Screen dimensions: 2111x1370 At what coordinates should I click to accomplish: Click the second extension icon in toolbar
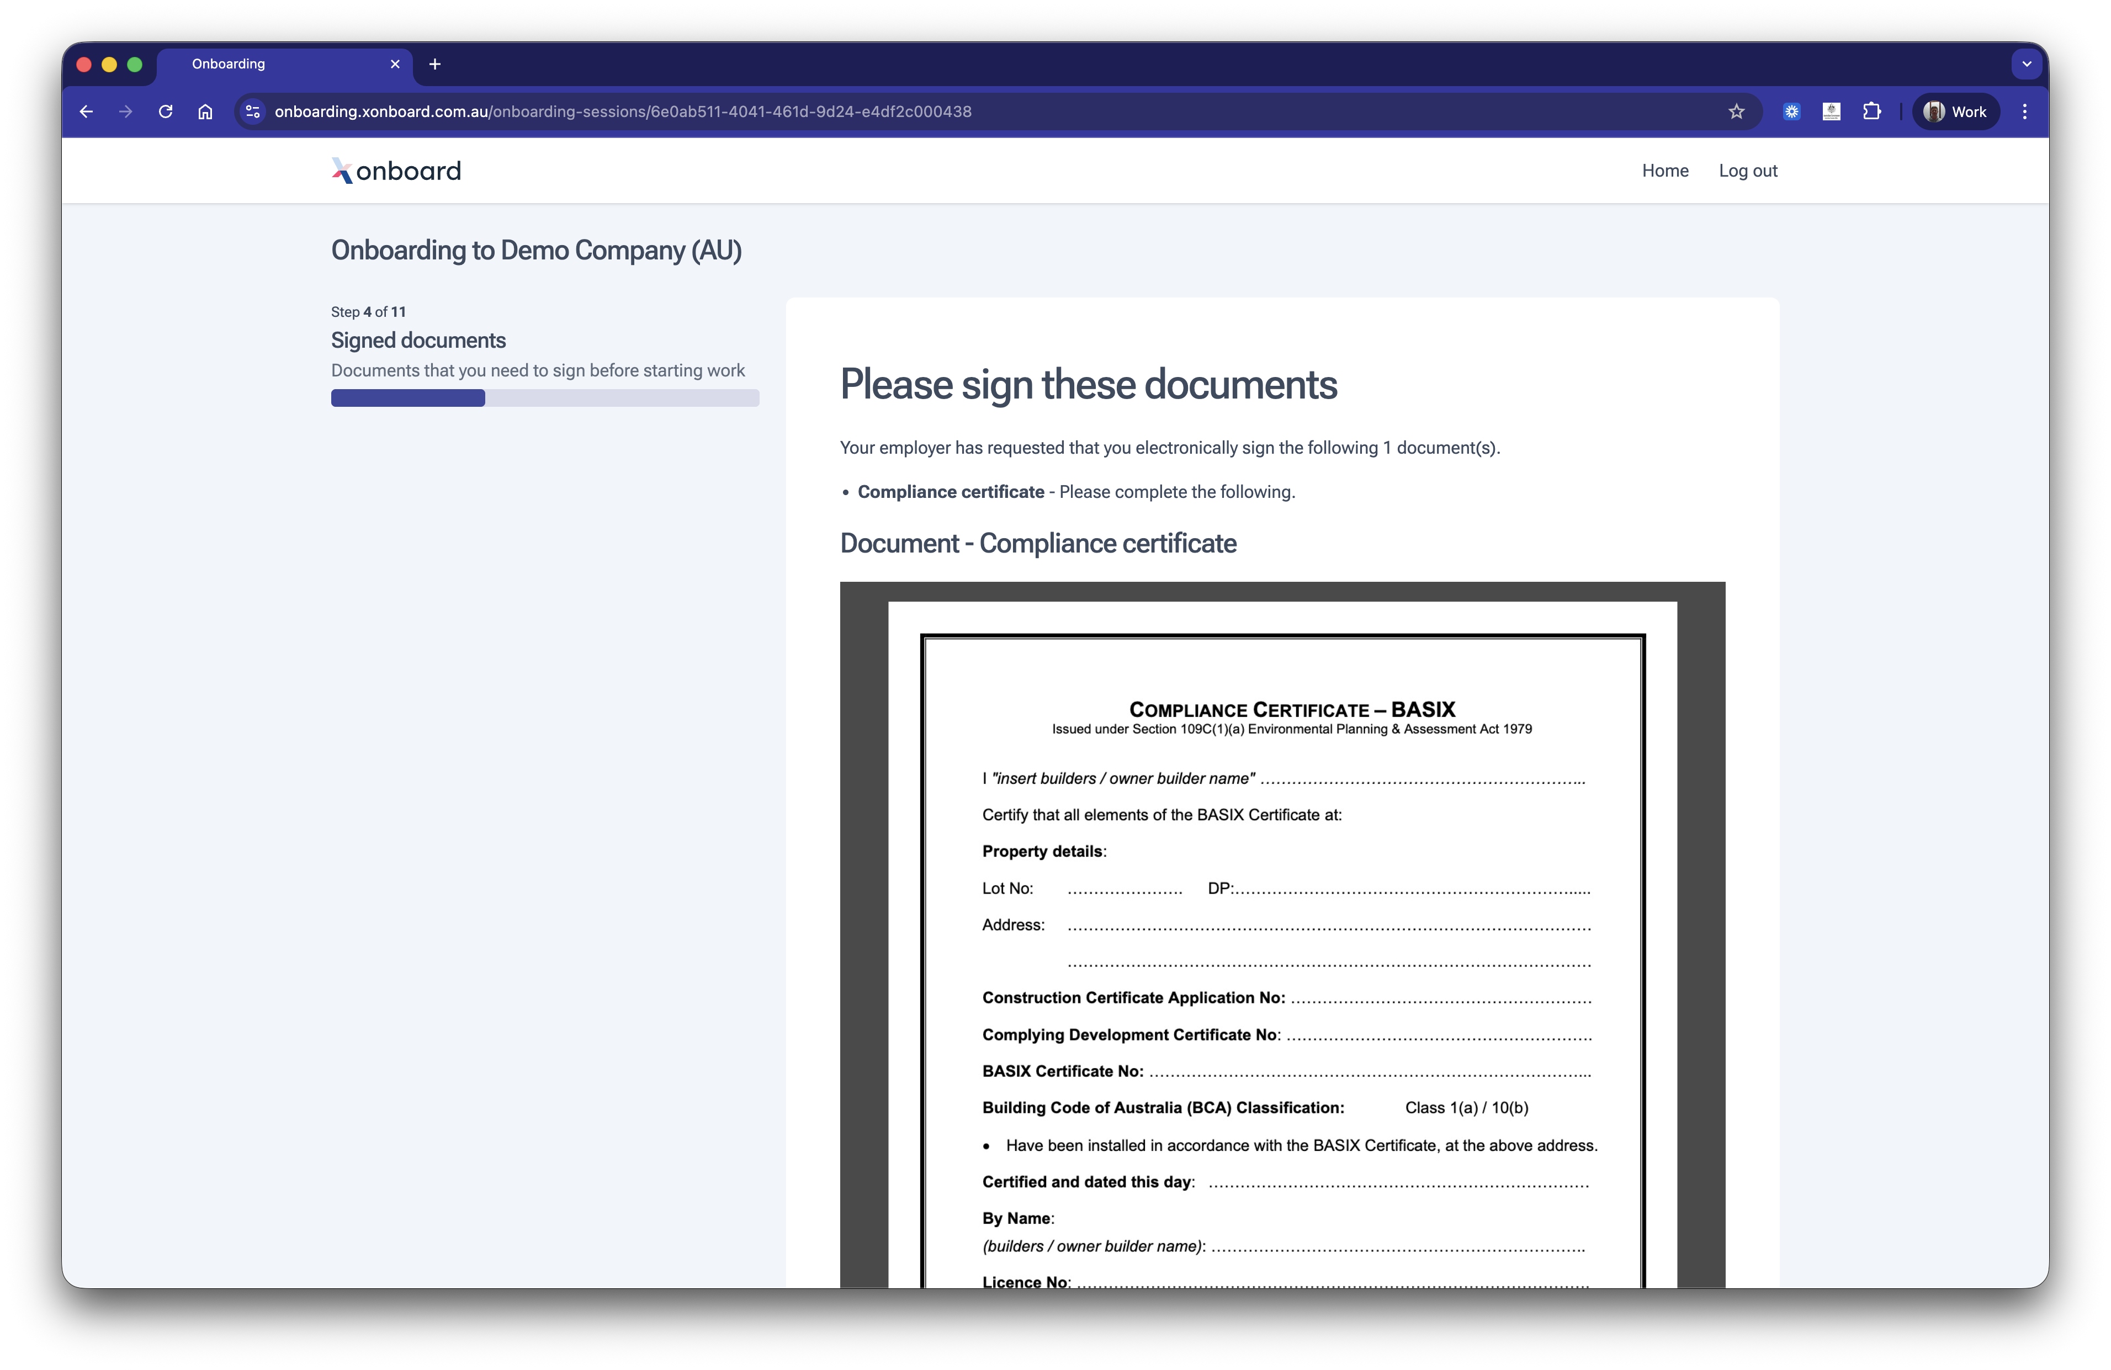1832,111
